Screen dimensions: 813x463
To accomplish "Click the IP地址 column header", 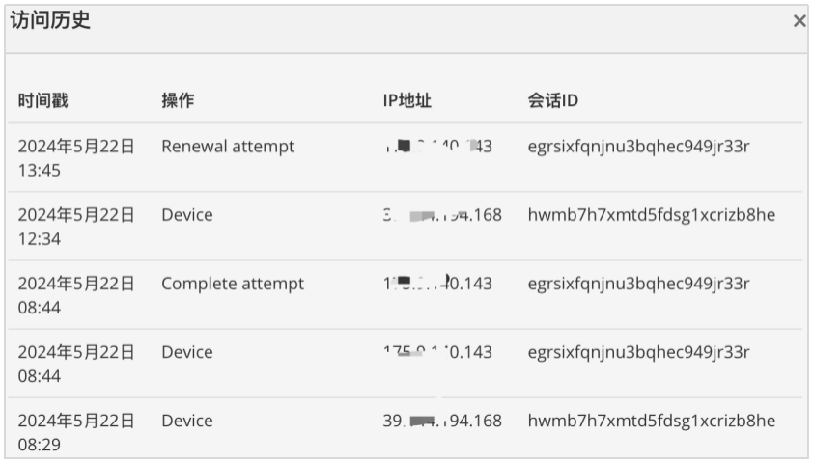I will coord(407,100).
